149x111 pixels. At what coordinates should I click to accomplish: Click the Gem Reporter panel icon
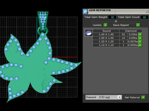pyautogui.click(x=85, y=11)
